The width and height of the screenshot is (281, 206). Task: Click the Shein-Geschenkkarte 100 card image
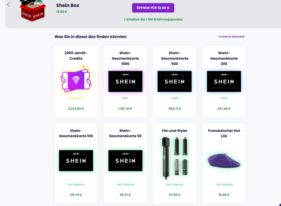point(76,160)
